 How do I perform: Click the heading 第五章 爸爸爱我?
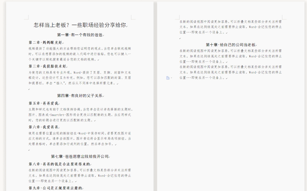click(43, 103)
